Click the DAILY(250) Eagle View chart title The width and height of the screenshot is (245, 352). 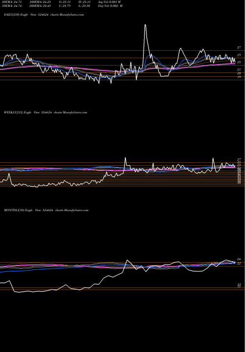point(44,15)
